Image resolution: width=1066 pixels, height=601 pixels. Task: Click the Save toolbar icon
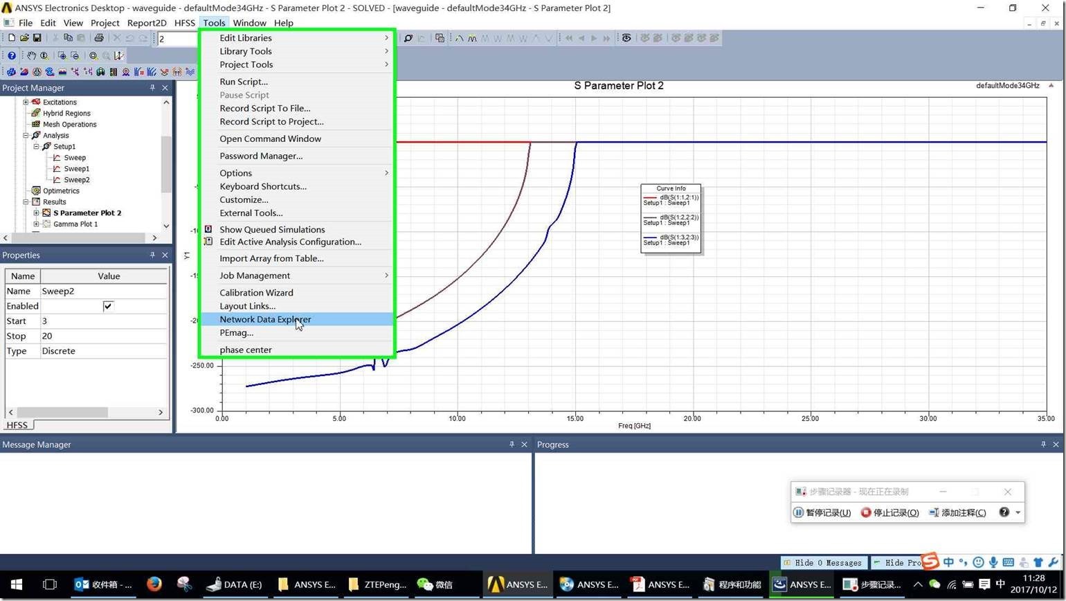(x=37, y=38)
